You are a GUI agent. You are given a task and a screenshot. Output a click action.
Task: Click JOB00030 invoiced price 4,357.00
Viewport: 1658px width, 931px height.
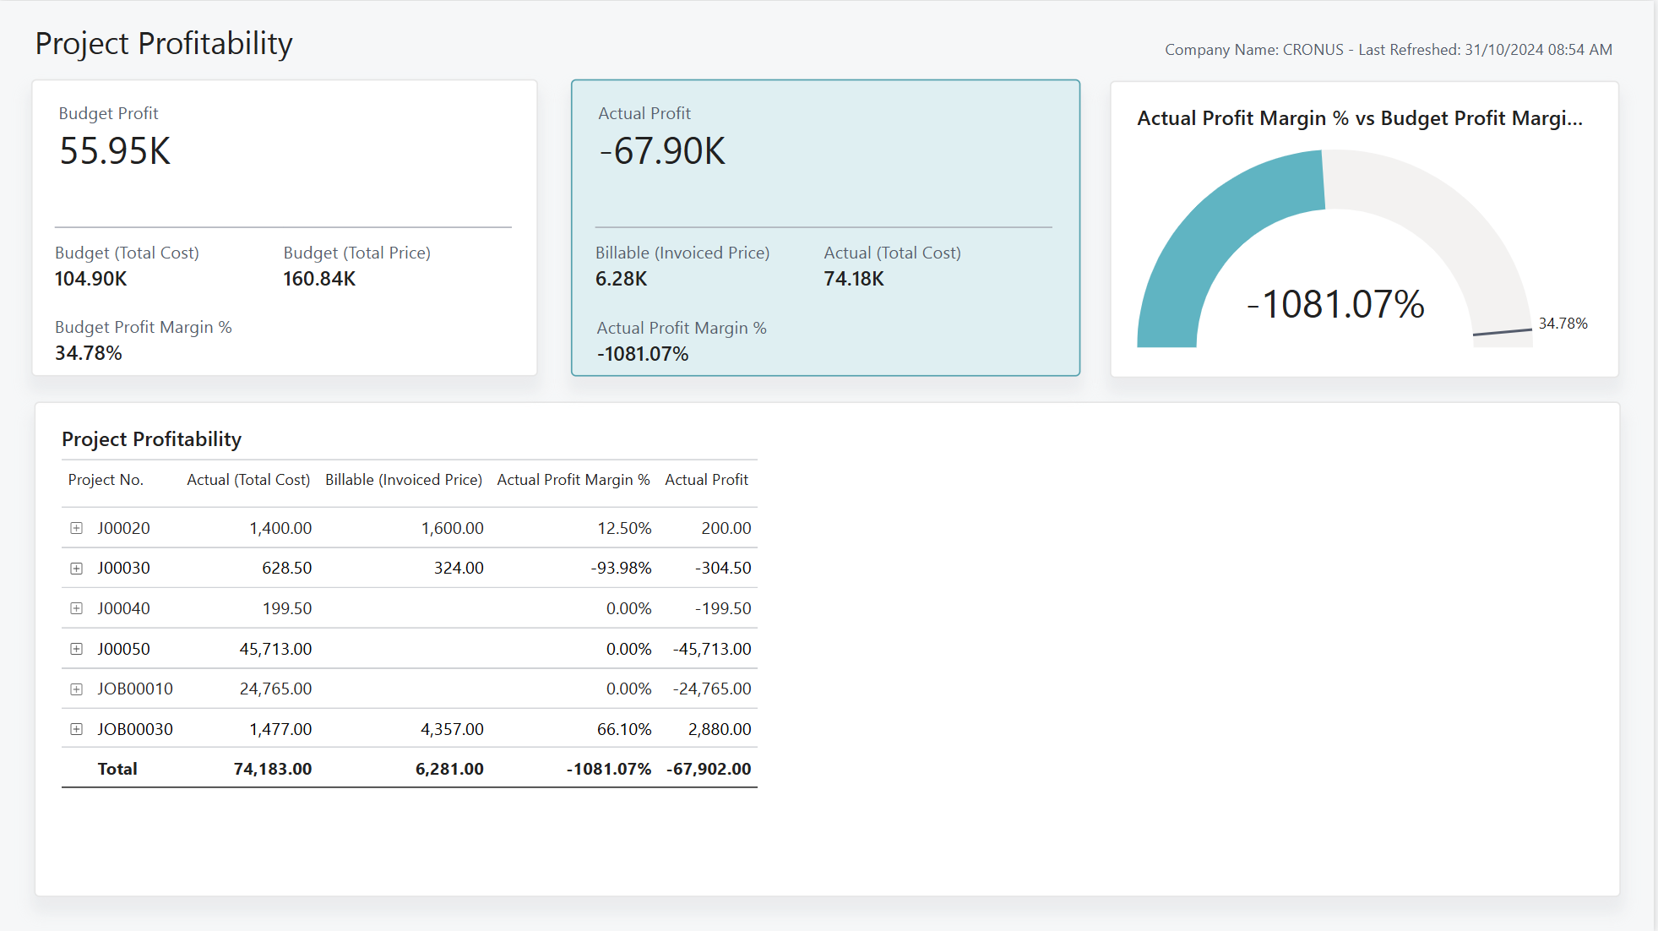click(x=453, y=729)
